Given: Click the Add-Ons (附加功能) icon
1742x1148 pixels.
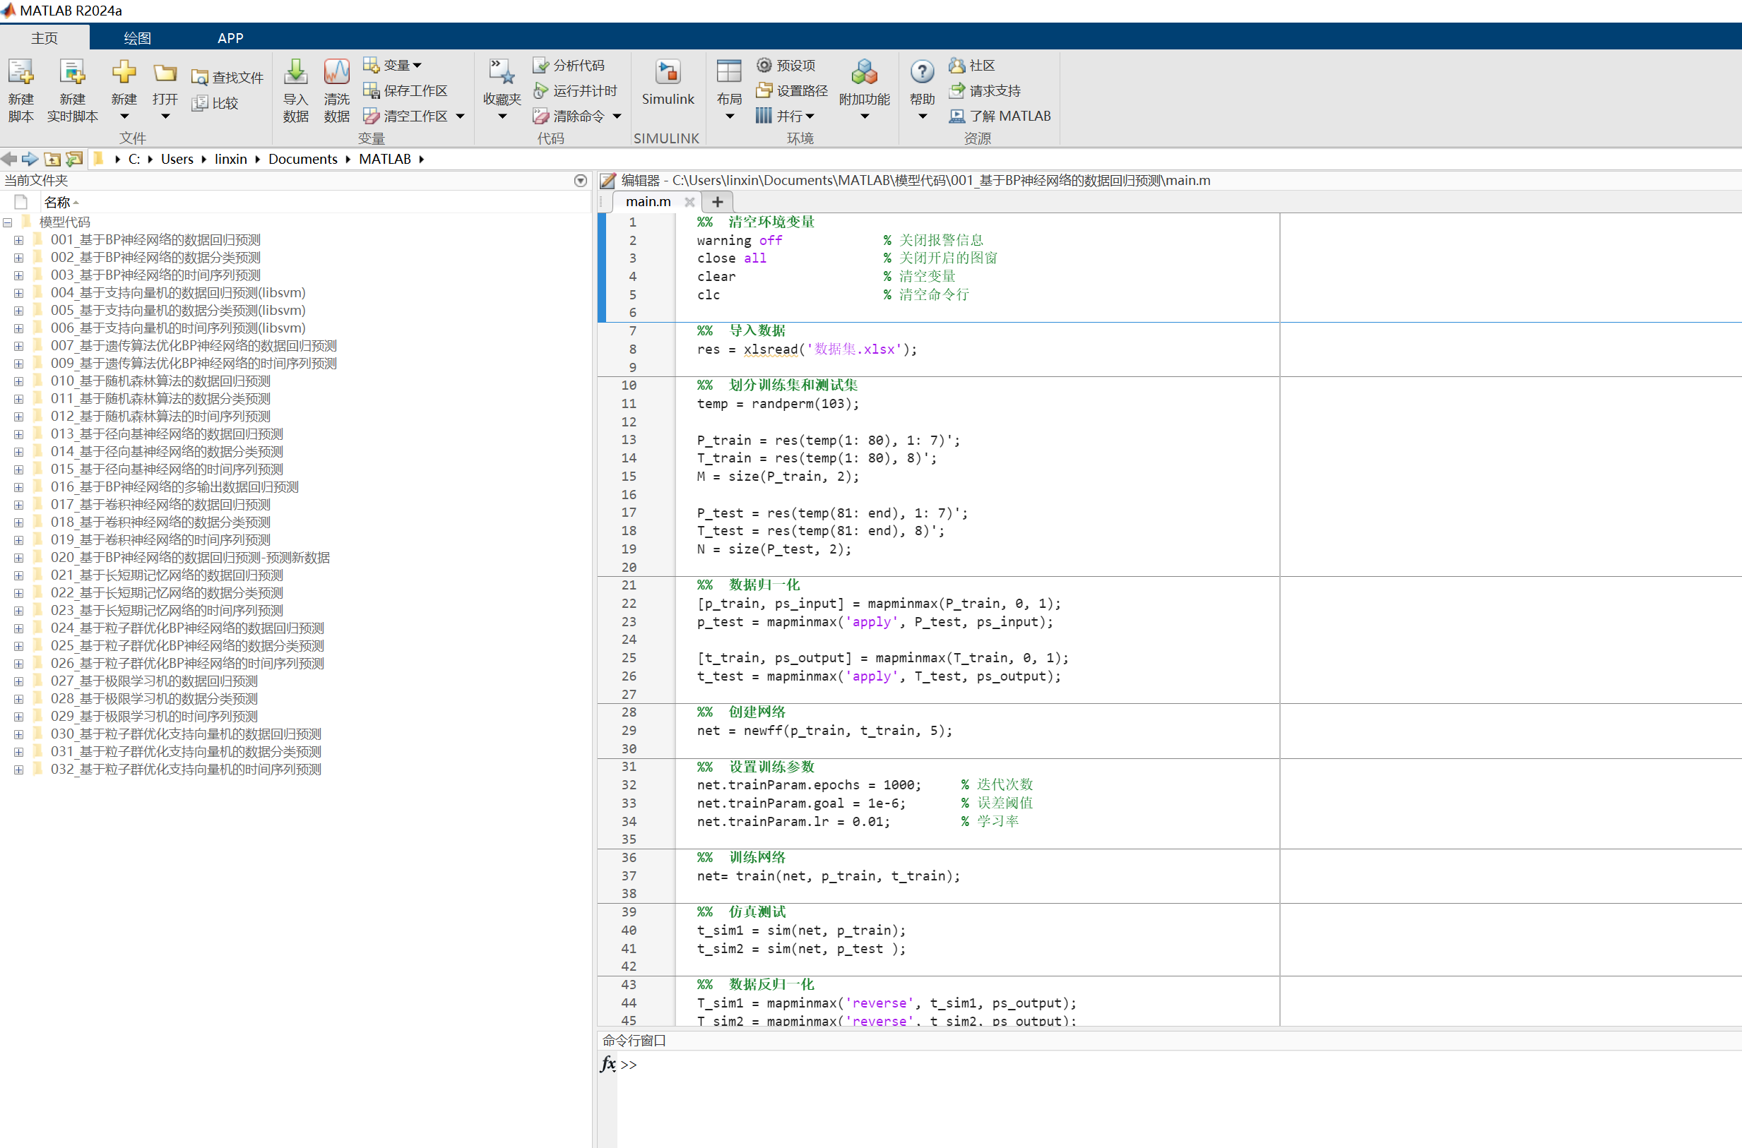Looking at the screenshot, I should 864,73.
